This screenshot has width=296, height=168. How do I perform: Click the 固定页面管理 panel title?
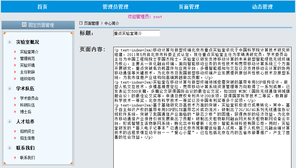[x=41, y=25]
